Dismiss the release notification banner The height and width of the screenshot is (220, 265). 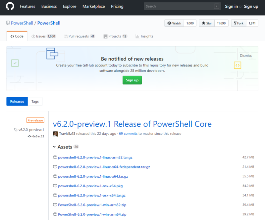(x=246, y=55)
